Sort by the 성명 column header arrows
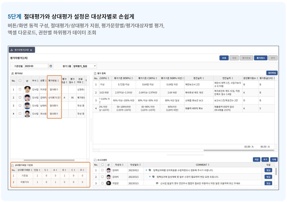The image size is (287, 202). point(46,81)
